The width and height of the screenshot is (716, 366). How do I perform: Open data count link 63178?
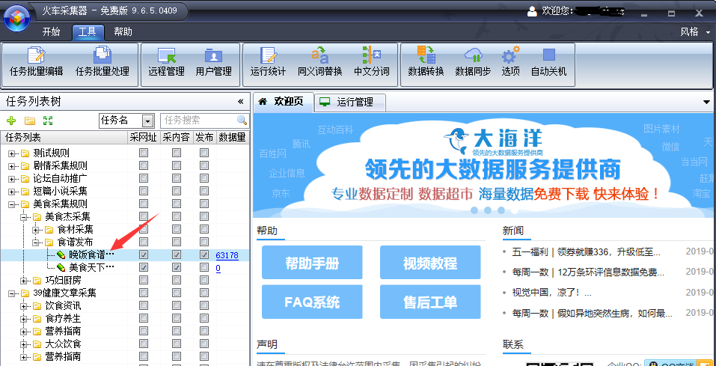click(227, 255)
